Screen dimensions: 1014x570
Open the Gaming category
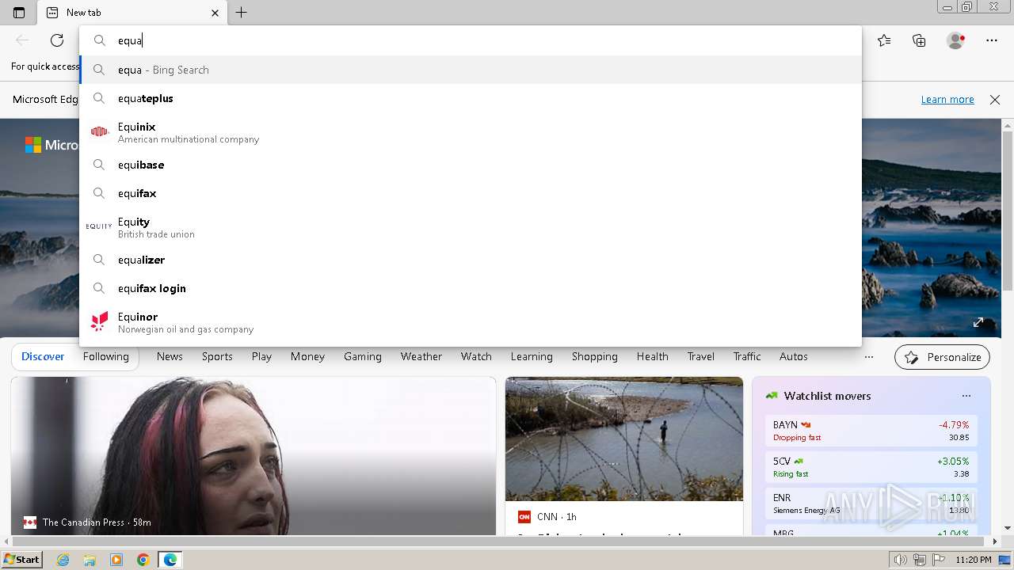pyautogui.click(x=363, y=357)
